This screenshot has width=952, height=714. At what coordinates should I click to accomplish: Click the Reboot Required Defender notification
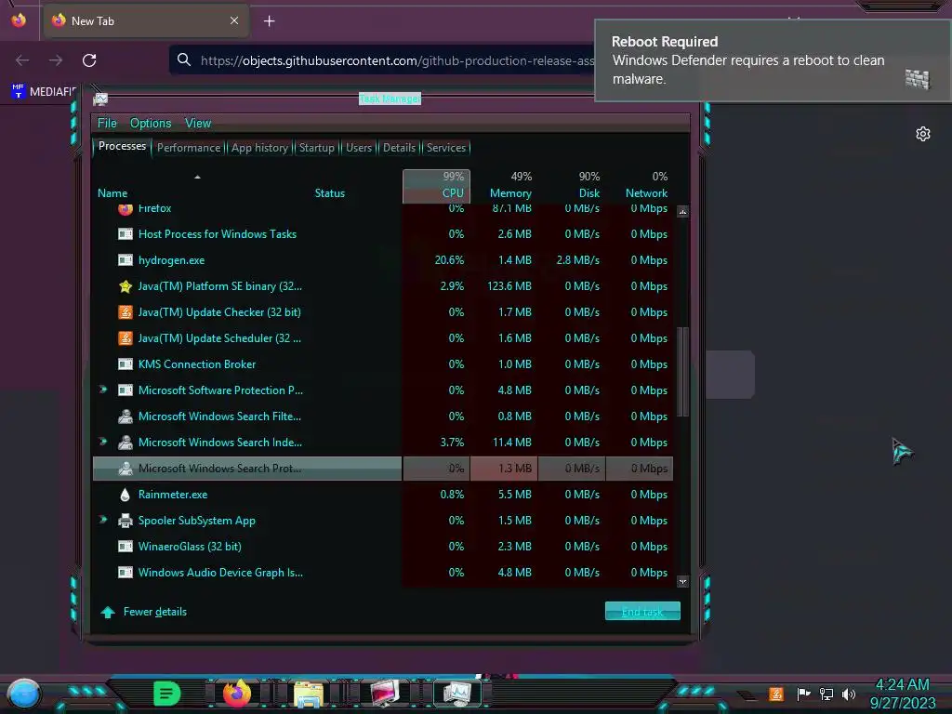(773, 60)
